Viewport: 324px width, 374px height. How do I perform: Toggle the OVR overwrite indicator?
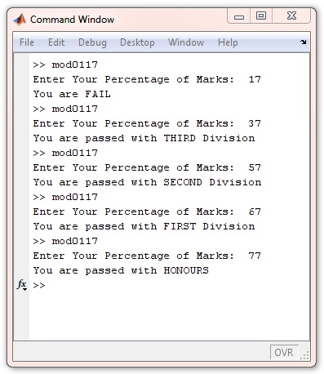click(x=284, y=353)
